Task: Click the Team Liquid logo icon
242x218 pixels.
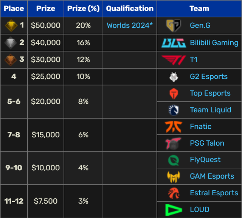Action: tap(174, 110)
